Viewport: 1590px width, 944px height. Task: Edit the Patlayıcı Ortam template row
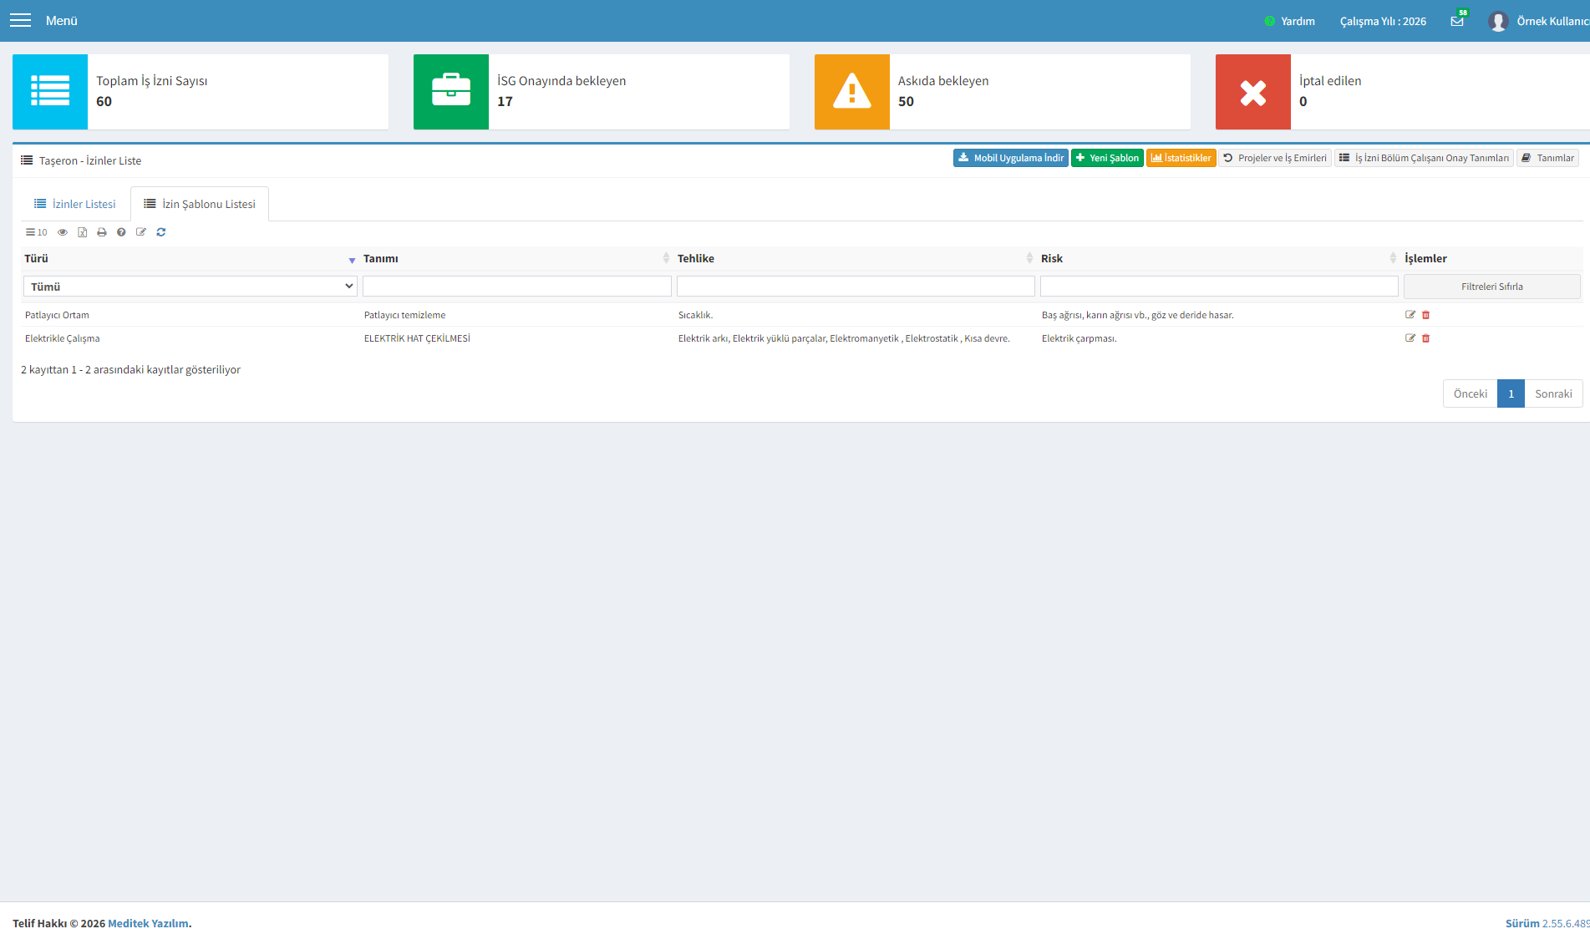point(1410,315)
